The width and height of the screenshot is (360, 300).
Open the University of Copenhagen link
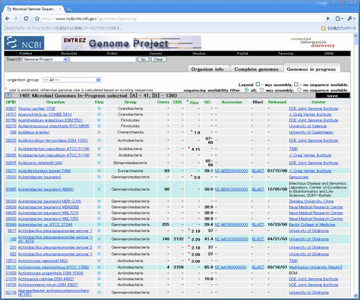point(311,132)
